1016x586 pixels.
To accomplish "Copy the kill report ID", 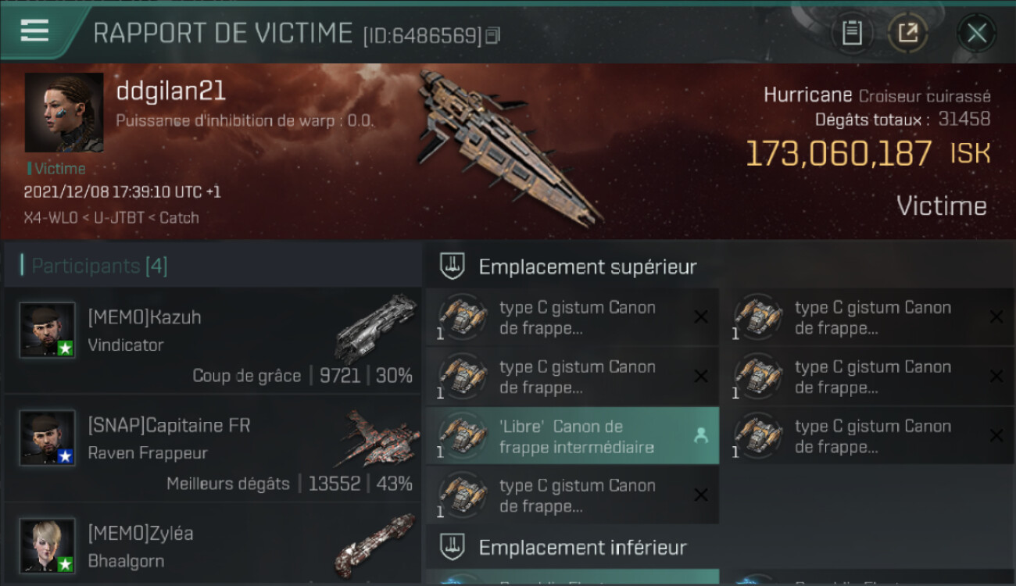I will tap(492, 36).
